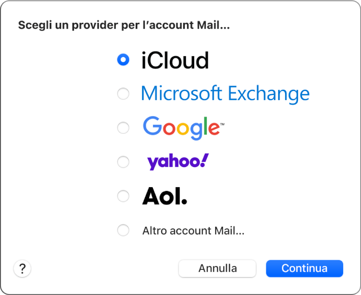
Task: Click Annulla to cancel
Action: point(217,268)
